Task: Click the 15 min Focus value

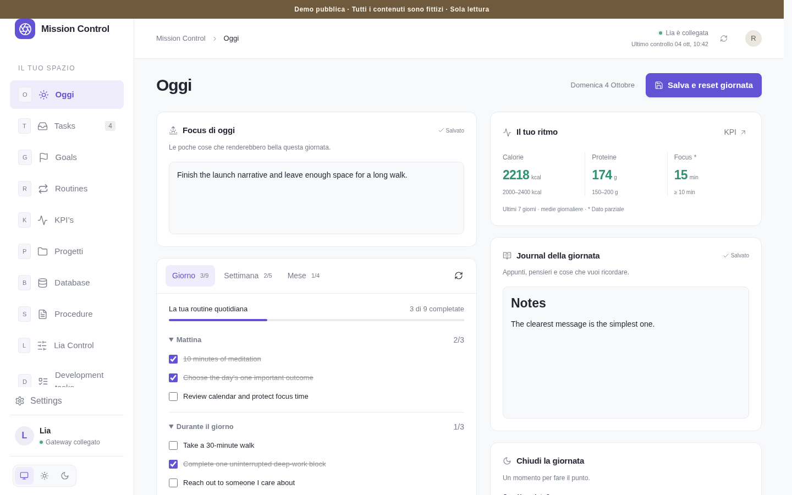Action: click(x=686, y=175)
